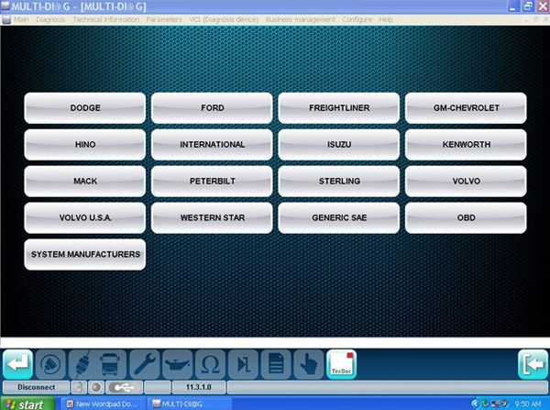Select the FREIGHTLINER manufacturer button

[339, 108]
